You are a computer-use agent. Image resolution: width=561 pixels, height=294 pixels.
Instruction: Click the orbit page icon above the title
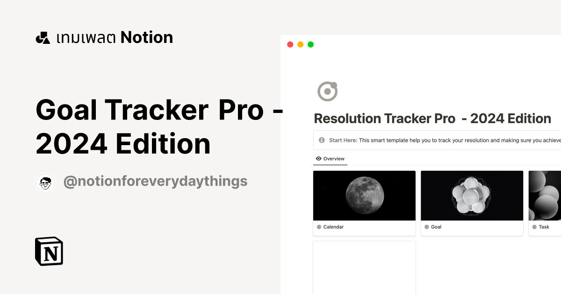click(327, 91)
